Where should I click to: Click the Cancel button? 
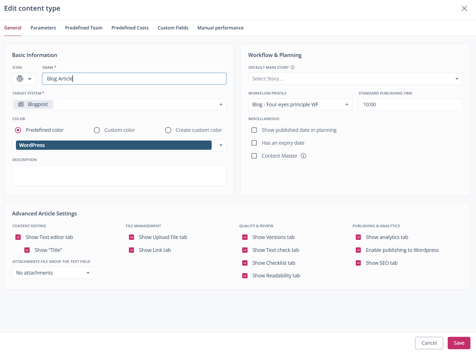(429, 343)
